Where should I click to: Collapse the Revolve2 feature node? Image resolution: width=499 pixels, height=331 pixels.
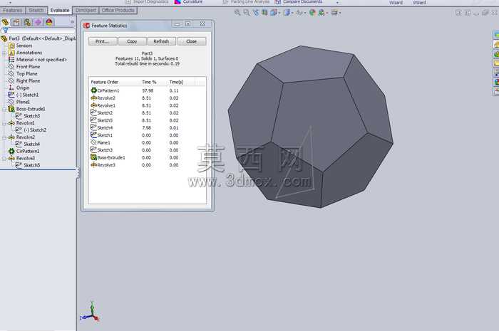coord(4,137)
